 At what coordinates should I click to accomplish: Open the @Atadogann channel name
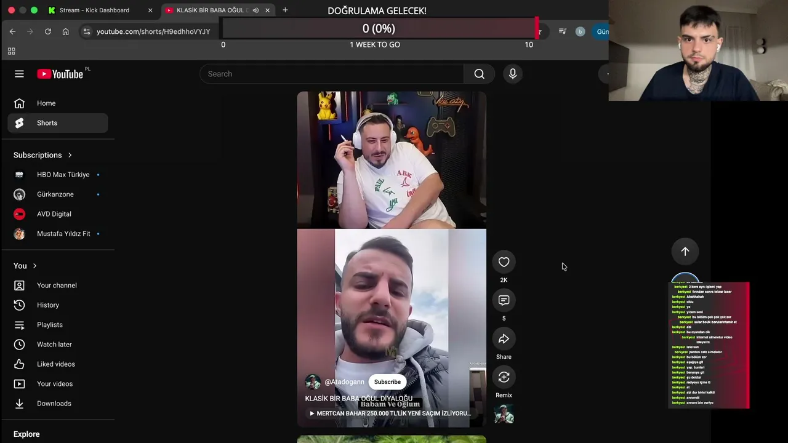344,382
